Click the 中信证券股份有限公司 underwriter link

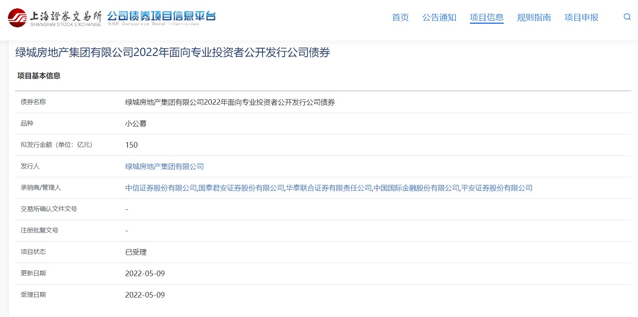click(161, 188)
